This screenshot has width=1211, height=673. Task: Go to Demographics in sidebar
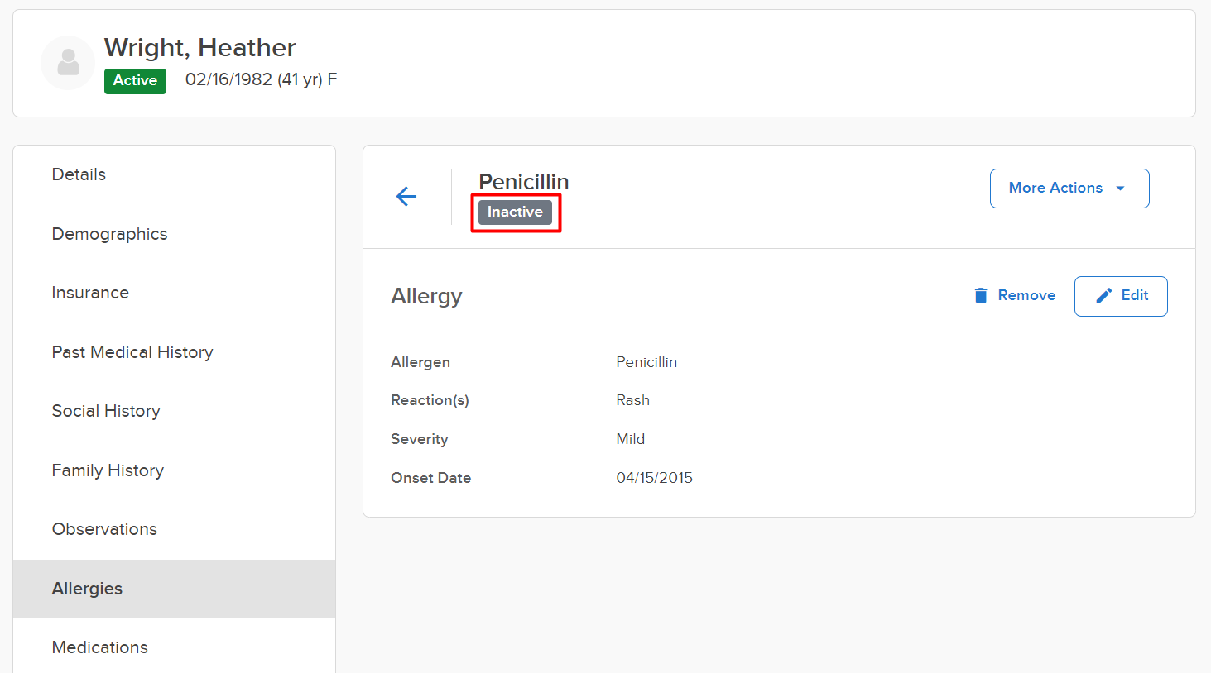point(109,234)
